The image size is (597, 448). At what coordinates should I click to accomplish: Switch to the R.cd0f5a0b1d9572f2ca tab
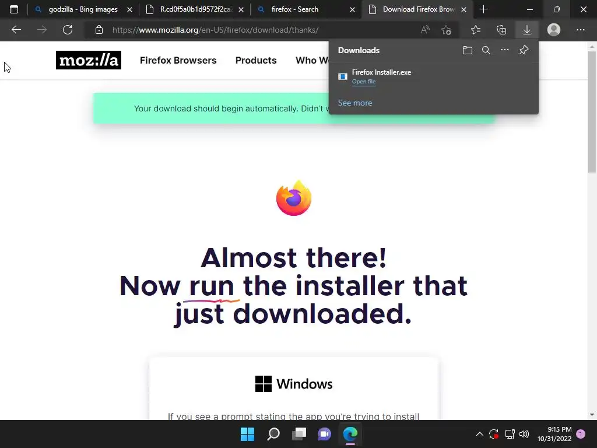(x=196, y=9)
